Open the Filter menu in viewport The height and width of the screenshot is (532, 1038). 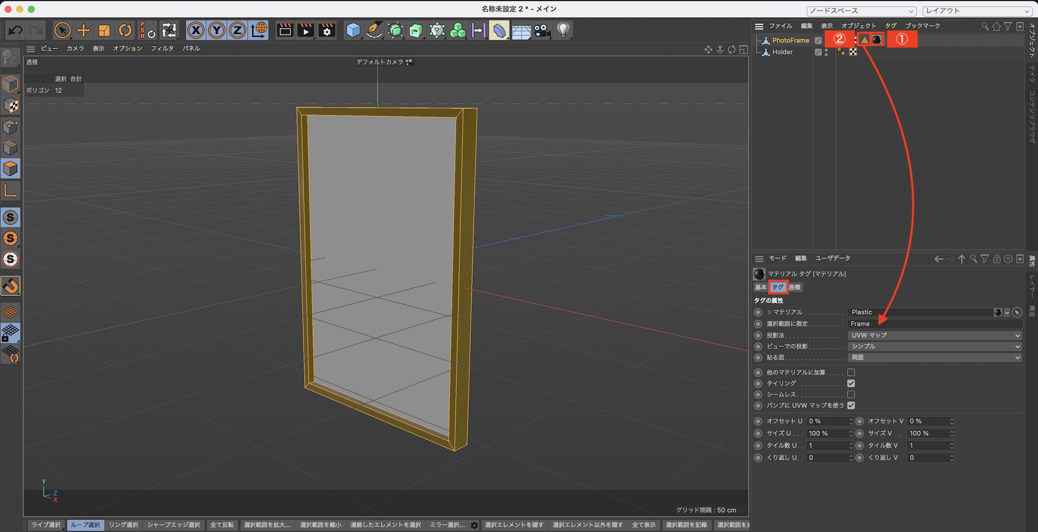[162, 48]
